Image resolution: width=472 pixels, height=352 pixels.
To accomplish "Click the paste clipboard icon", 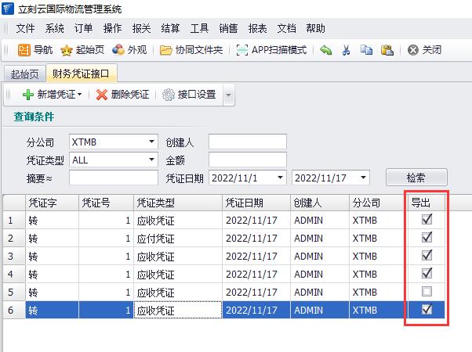I will coord(387,50).
